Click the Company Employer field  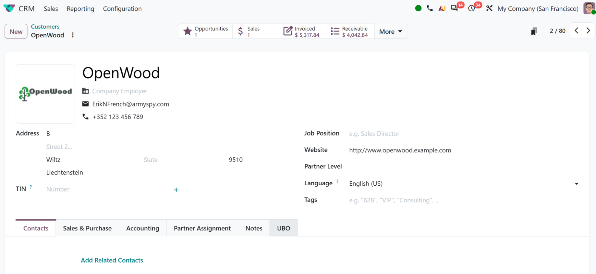(x=120, y=91)
